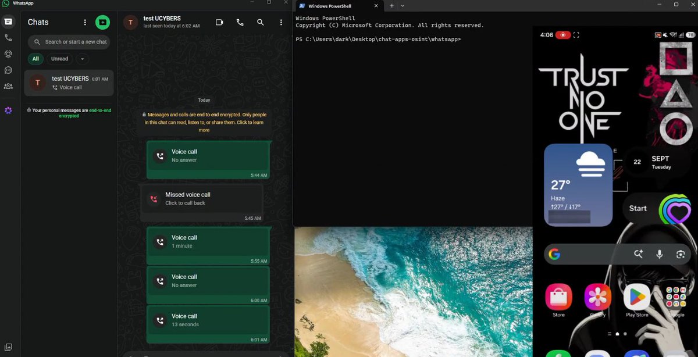Maximize the PowerShell terminal window
This screenshot has width=698, height=357.
point(676,4)
